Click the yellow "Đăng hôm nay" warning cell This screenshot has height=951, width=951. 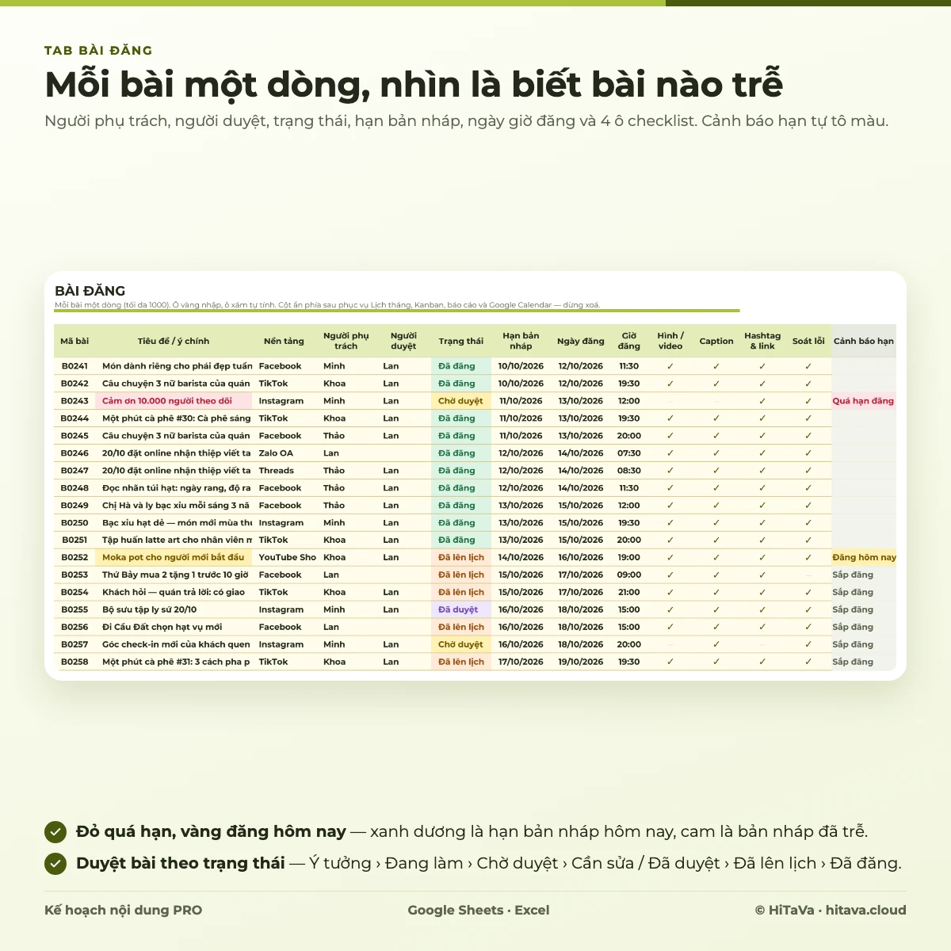(864, 558)
